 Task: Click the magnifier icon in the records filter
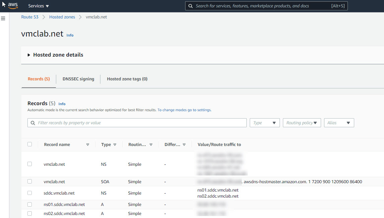coord(33,123)
